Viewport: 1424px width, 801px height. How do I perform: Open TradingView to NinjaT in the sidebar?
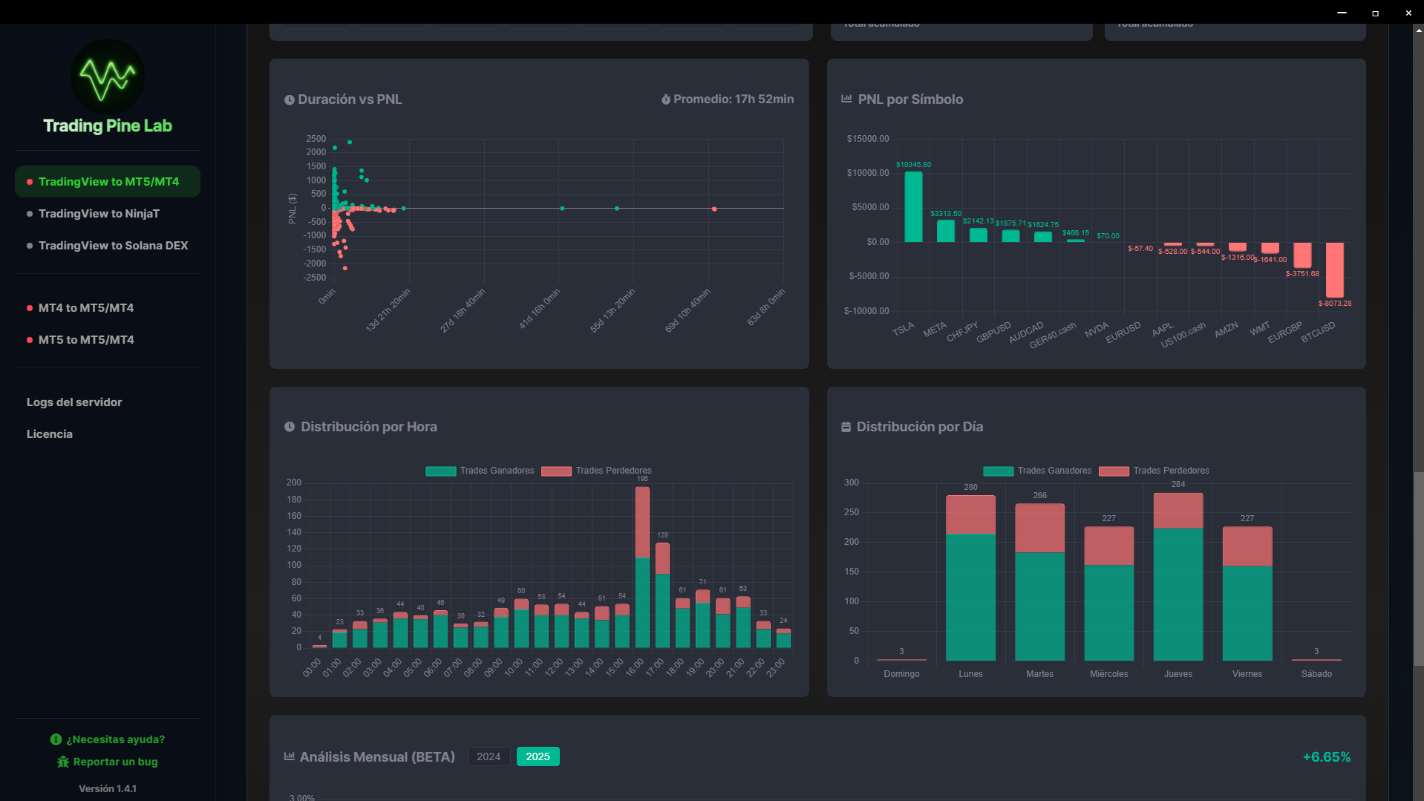99,214
